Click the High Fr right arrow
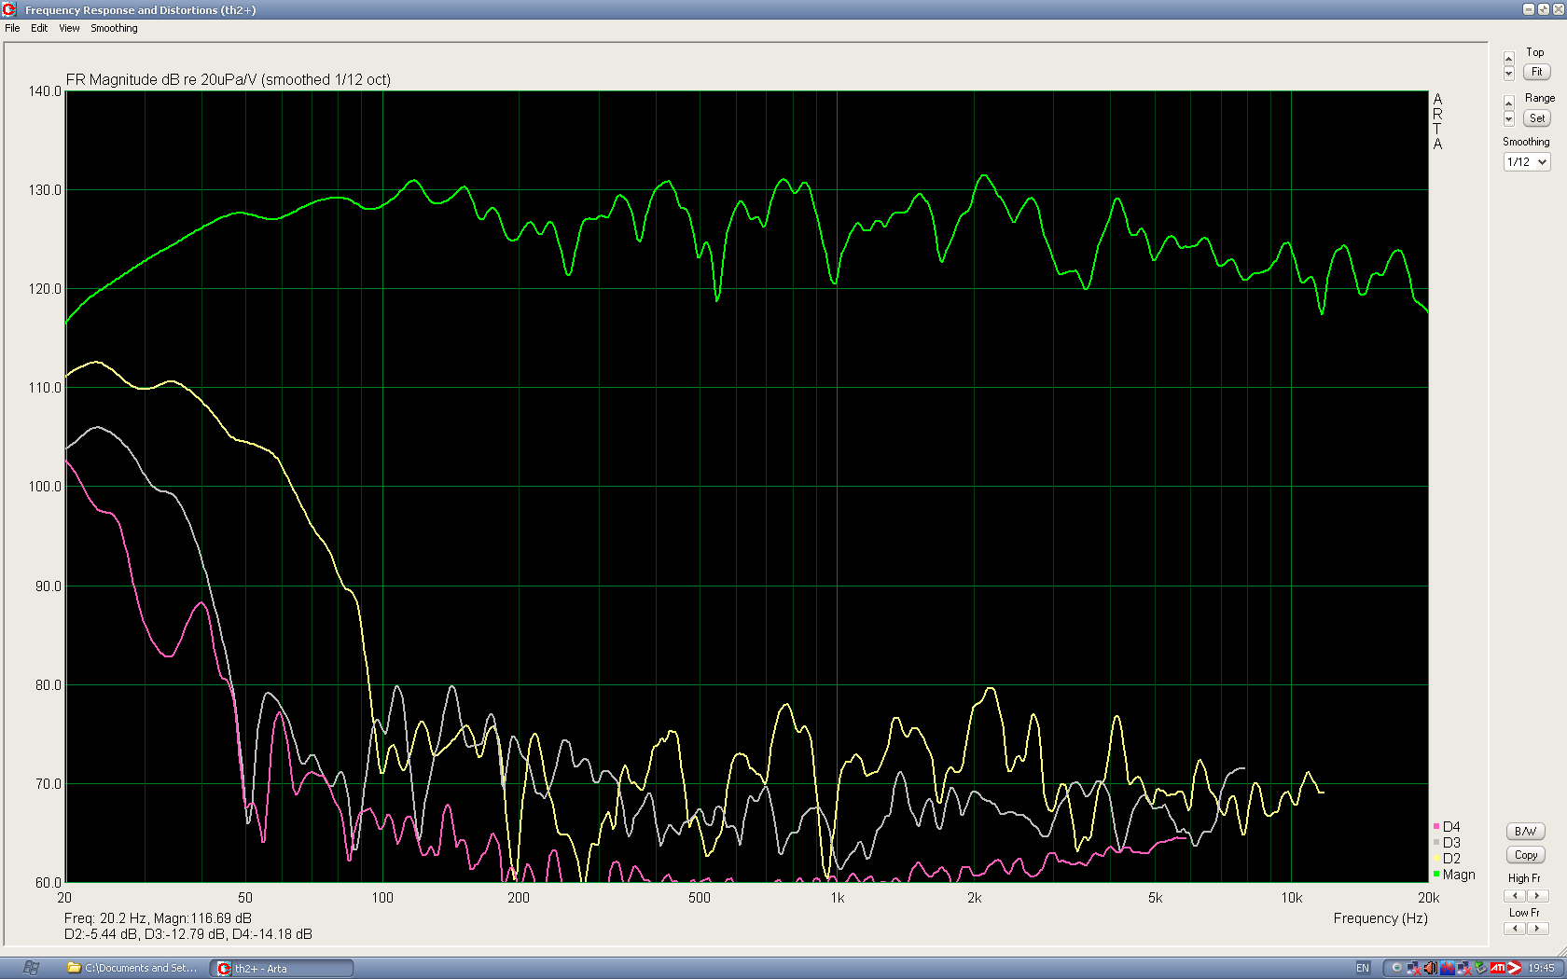1567x979 pixels. point(1538,896)
